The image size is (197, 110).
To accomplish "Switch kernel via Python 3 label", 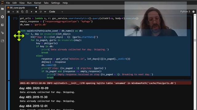I will (x=185, y=12).
